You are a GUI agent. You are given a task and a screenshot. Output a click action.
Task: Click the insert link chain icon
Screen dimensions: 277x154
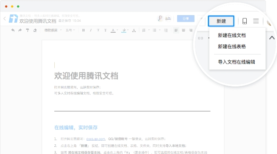[x=200, y=38]
